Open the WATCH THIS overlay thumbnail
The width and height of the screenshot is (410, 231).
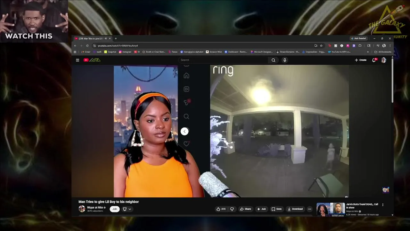34,21
